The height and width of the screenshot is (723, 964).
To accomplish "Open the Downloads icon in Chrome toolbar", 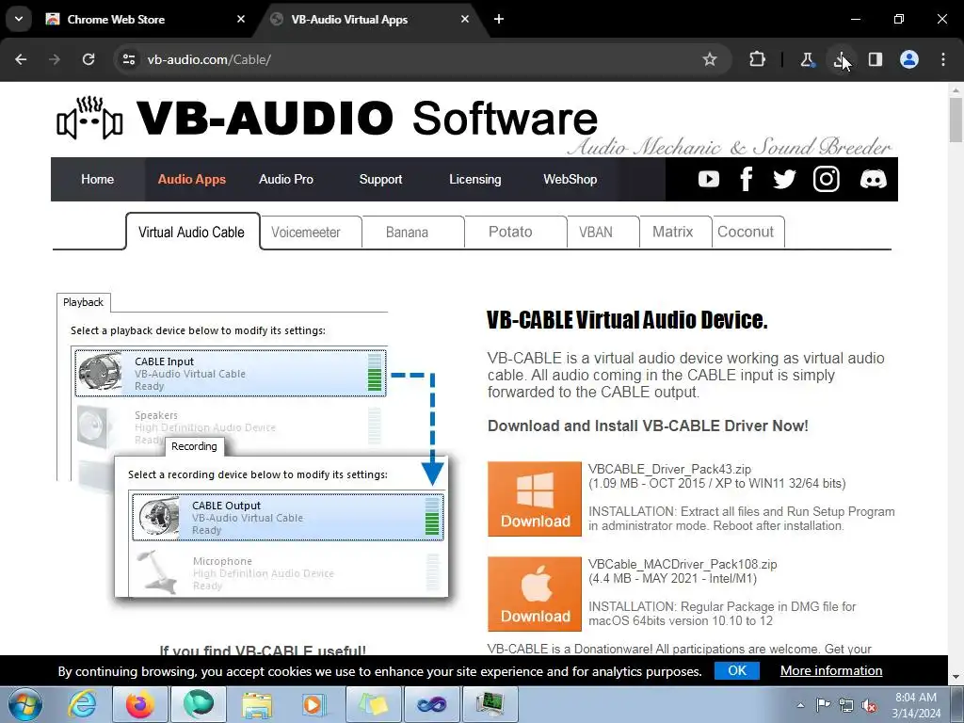I will point(841,59).
